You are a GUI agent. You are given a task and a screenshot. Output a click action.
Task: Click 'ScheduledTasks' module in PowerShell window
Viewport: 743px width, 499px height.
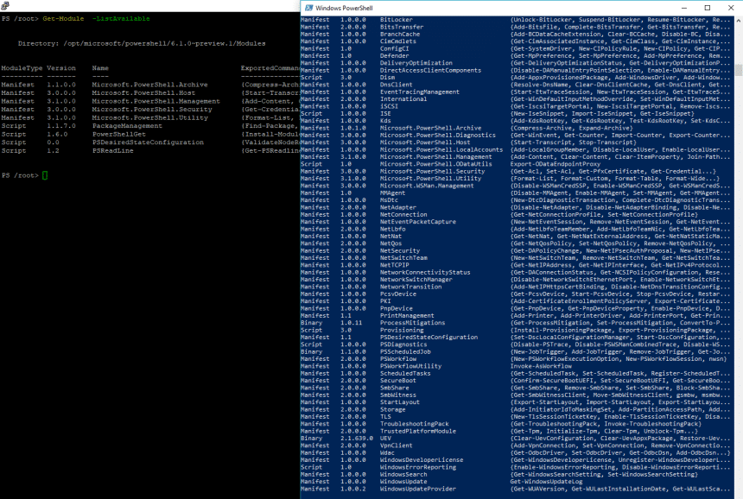pos(405,373)
